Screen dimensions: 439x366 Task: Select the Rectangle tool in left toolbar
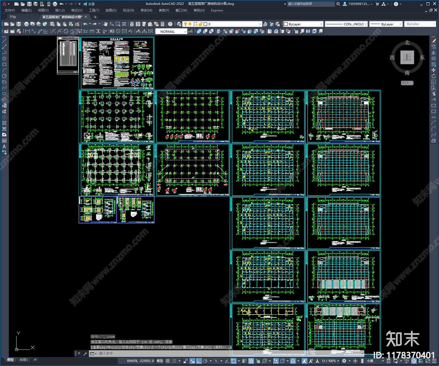(x=4, y=64)
